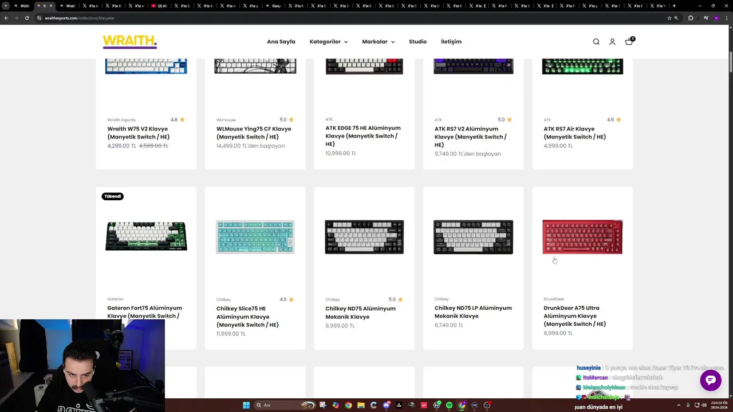This screenshot has height=412, width=733.
Task: Click the teal Chilkey Slice75 keyboard image
Action: coord(255,237)
